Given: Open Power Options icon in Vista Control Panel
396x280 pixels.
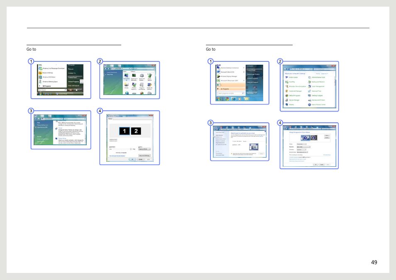Looking at the screenshot, I should tap(149, 77).
